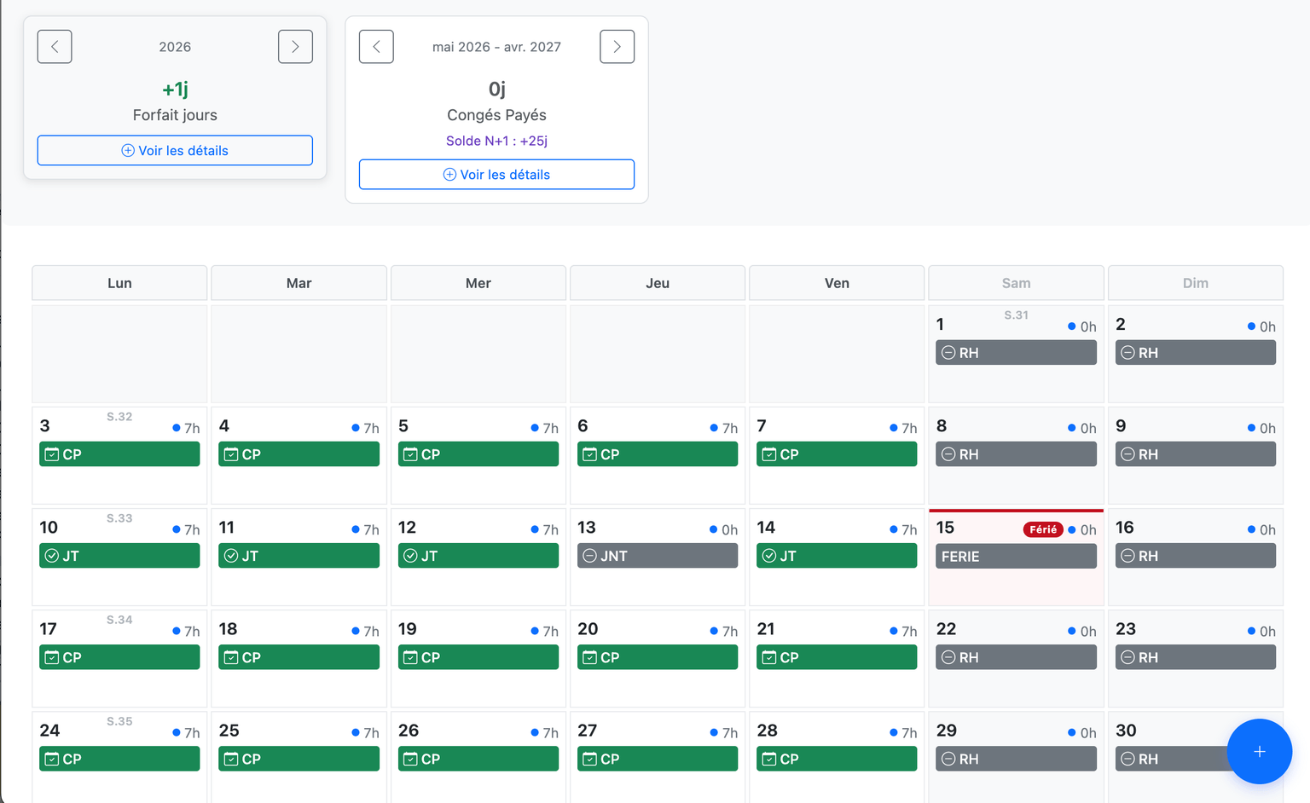The height and width of the screenshot is (803, 1310).
Task: Open Congés Payés Voir les détails
Action: pos(496,175)
